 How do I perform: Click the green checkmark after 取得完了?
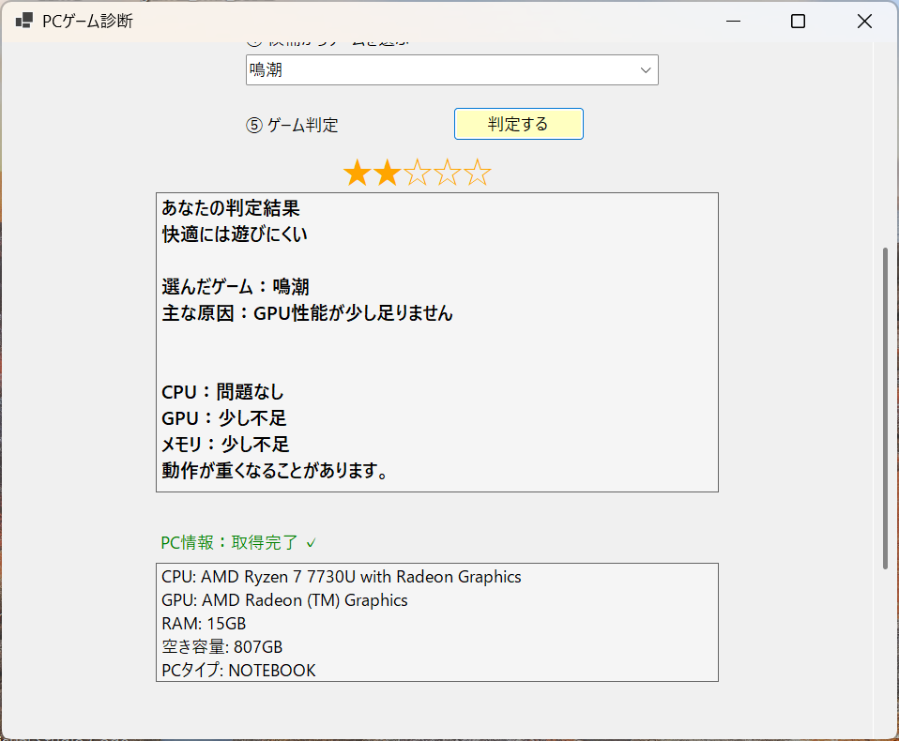click(311, 543)
